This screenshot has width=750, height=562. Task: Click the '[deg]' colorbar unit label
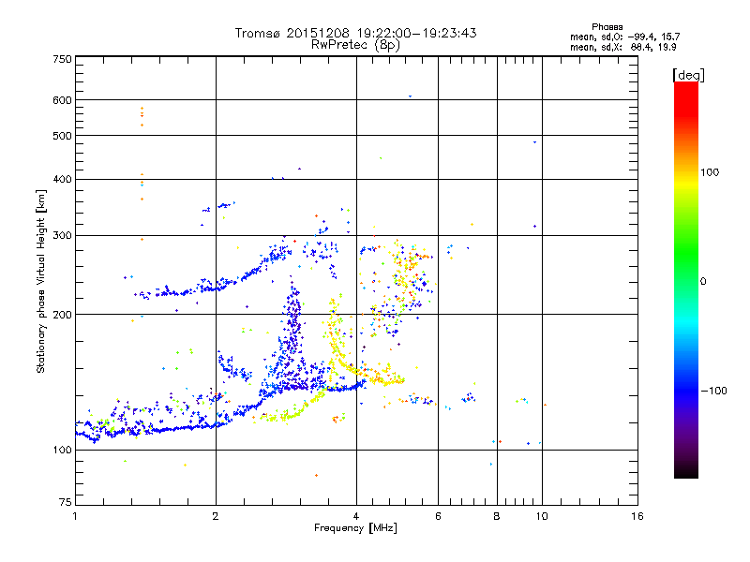tap(688, 75)
